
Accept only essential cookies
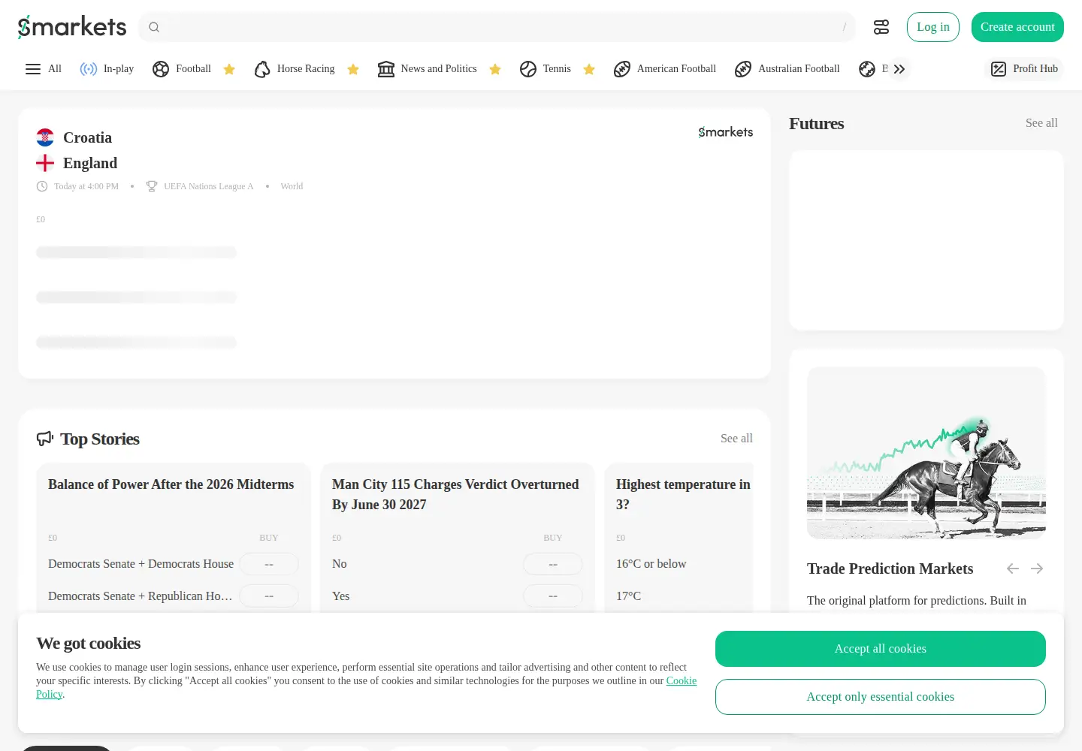[x=881, y=697]
